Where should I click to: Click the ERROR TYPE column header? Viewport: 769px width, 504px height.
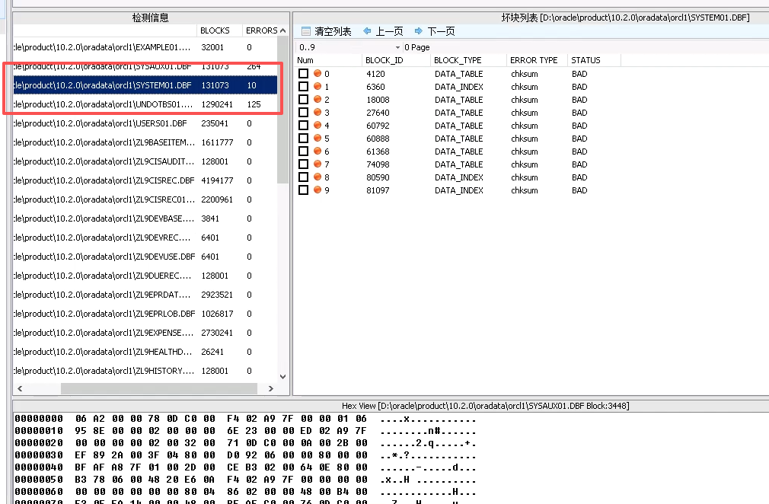tap(537, 60)
